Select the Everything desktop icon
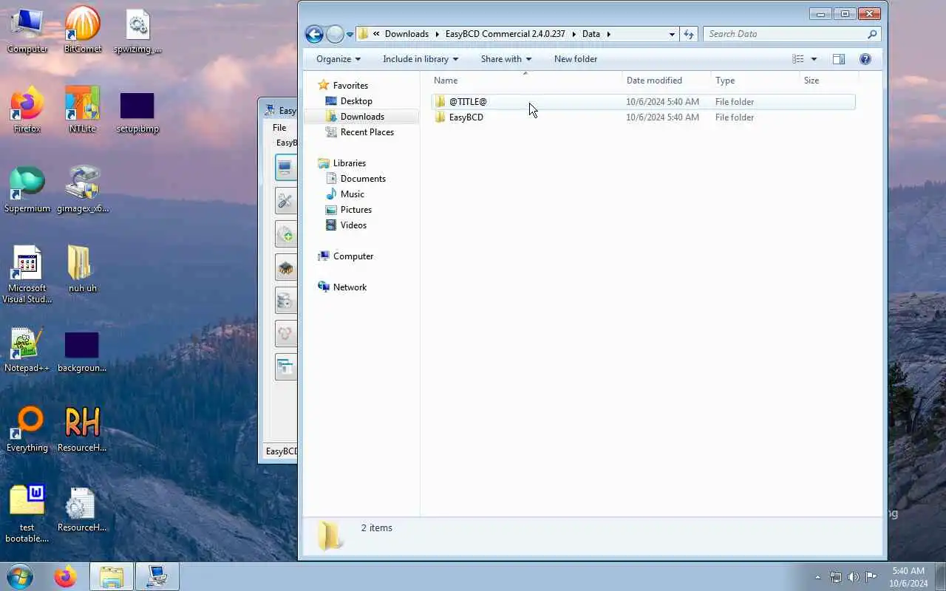This screenshot has width=946, height=591. [27, 429]
